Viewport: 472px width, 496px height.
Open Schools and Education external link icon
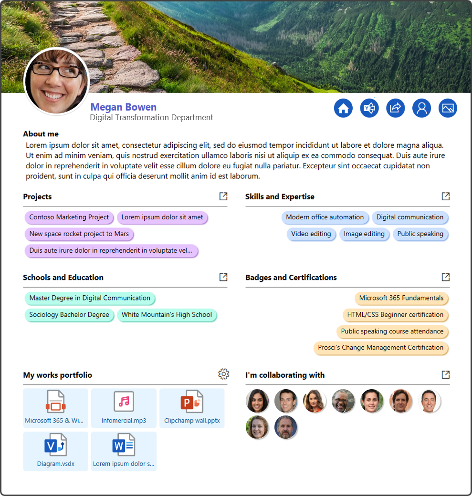coord(223,277)
